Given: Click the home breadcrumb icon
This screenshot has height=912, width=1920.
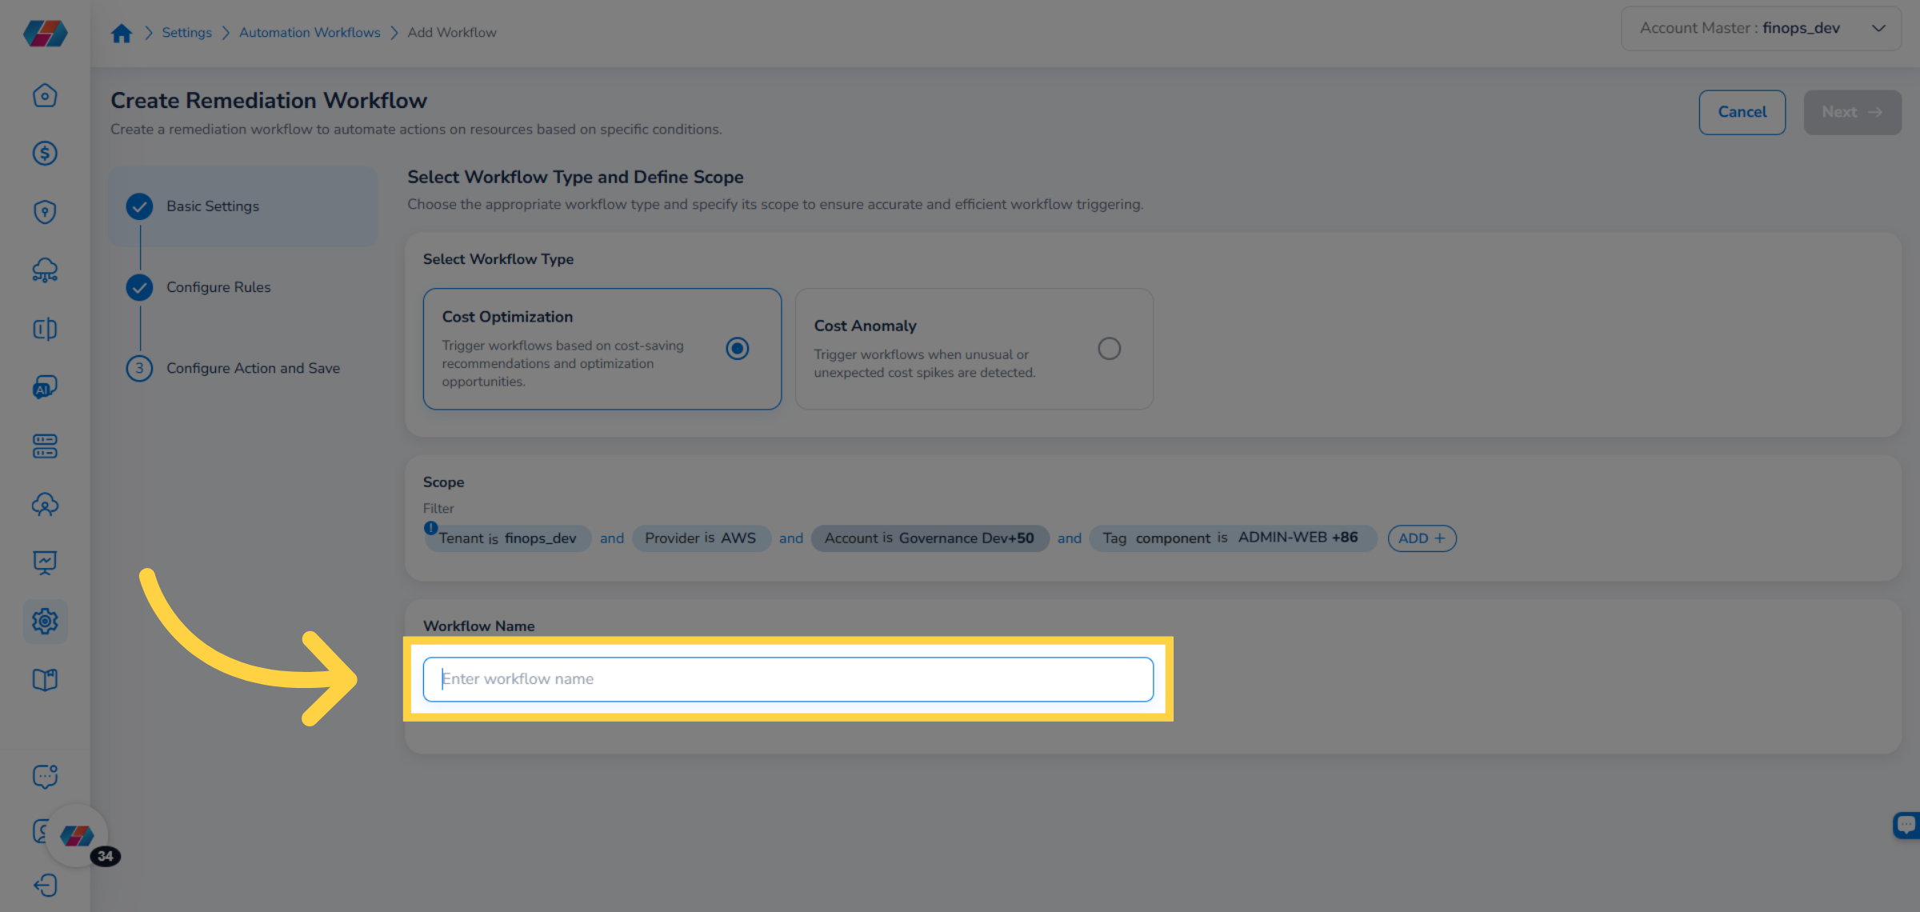Looking at the screenshot, I should [x=122, y=33].
